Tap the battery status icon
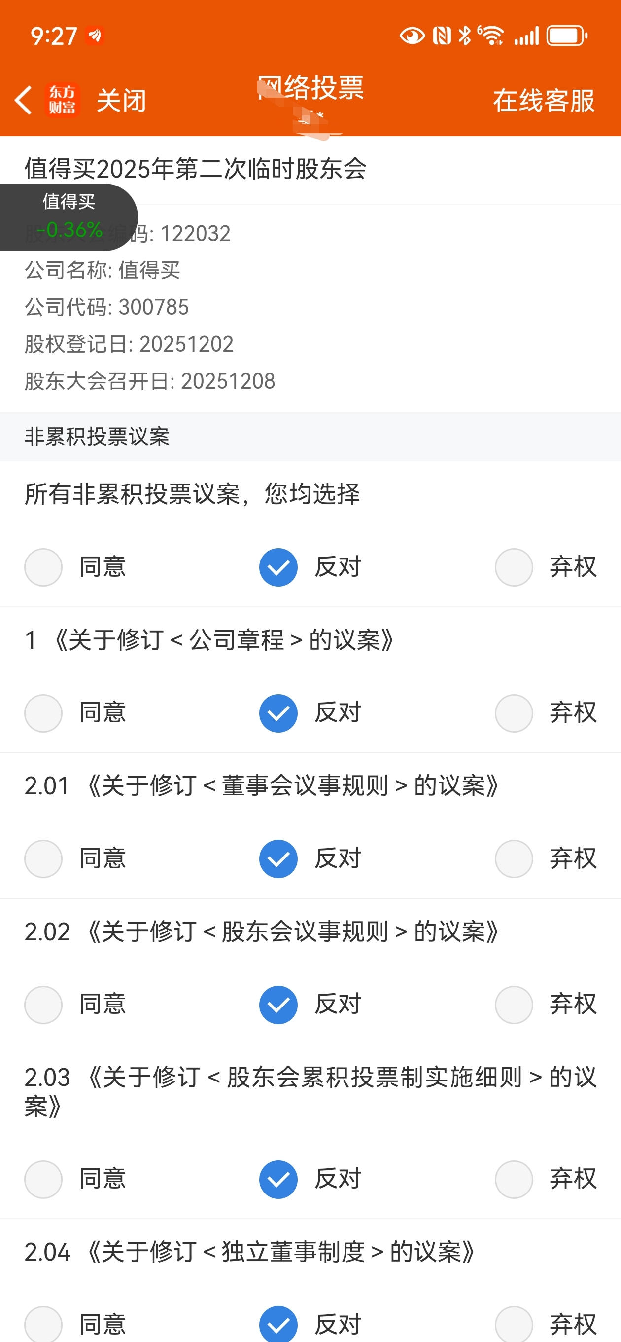621x1342 pixels. (x=566, y=36)
